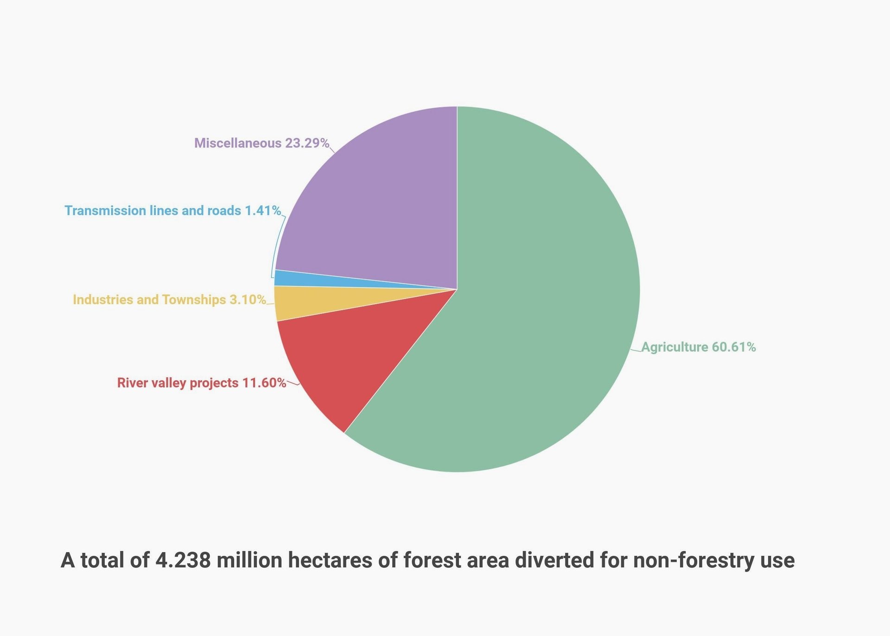
Task: Select the Industries and Townships 3.10% label
Action: coord(169,300)
